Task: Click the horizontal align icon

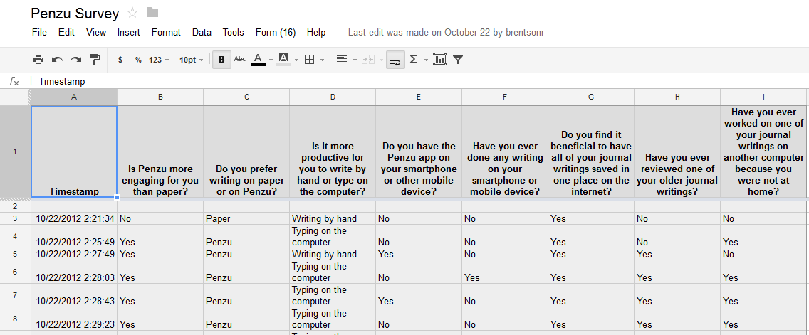Action: 342,60
